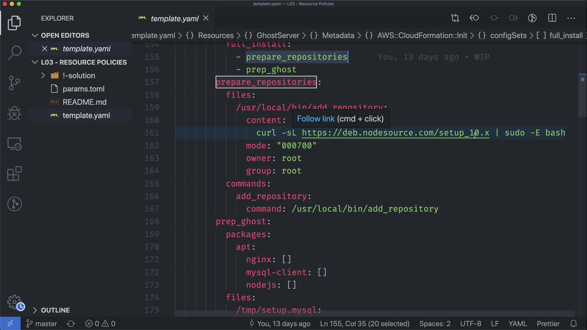This screenshot has width=587, height=330.
Task: Open README.md in the explorer
Action: click(x=84, y=102)
